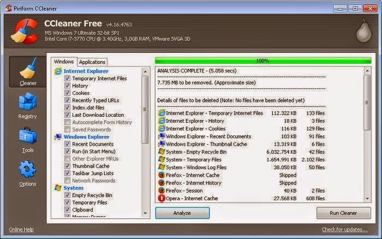Click the Opera icon beside Internet Cache result
382x239 pixels.
pyautogui.click(x=162, y=198)
